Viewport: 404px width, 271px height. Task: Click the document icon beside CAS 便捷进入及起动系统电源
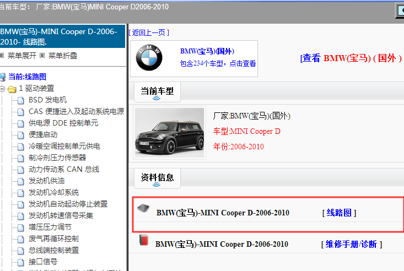tap(20, 112)
